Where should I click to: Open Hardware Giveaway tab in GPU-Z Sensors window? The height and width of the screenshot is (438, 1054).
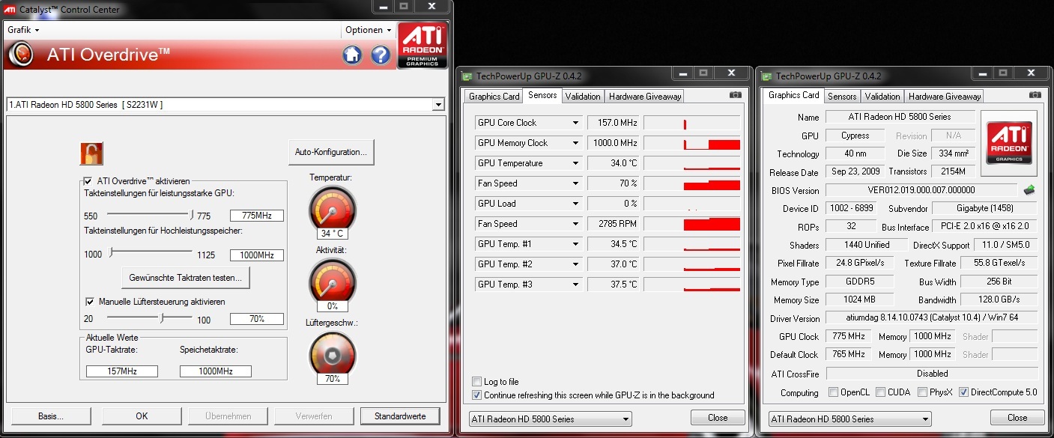(x=645, y=97)
